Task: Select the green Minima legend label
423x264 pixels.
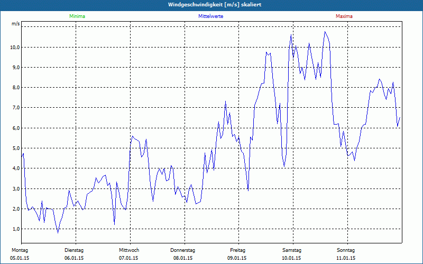Action: coord(77,16)
